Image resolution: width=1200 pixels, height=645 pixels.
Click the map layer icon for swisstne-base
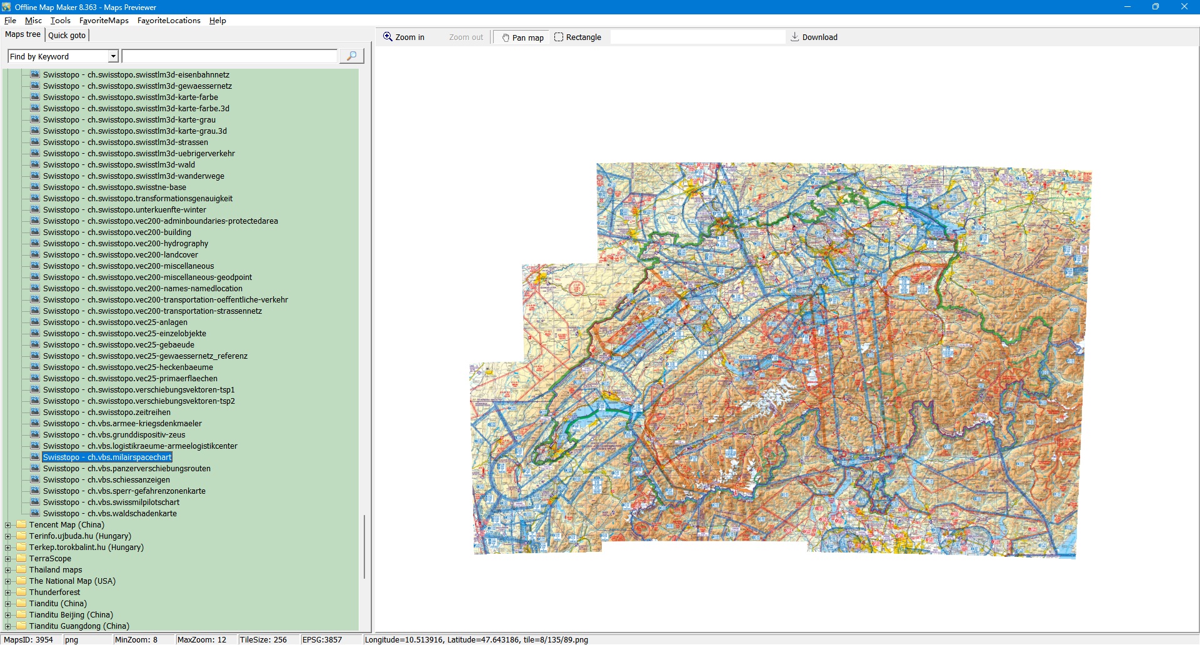[x=35, y=187]
